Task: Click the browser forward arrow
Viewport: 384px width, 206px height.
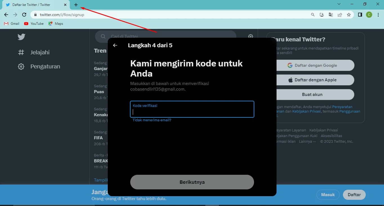Action: coord(15,15)
